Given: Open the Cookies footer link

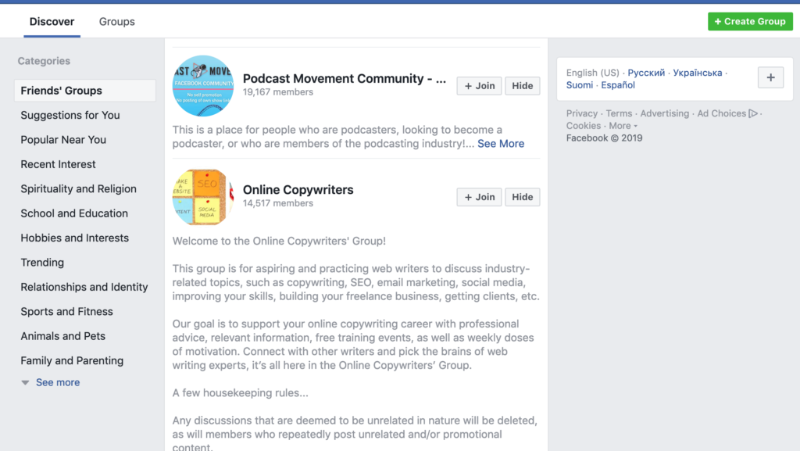Looking at the screenshot, I should pos(583,126).
